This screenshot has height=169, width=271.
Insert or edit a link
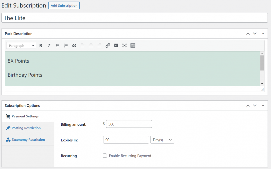(108, 46)
